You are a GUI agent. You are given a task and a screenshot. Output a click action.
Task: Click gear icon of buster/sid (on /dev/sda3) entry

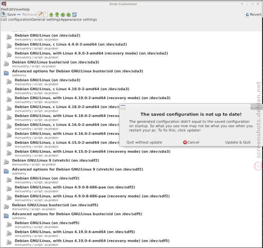pyautogui.click(x=6, y=64)
